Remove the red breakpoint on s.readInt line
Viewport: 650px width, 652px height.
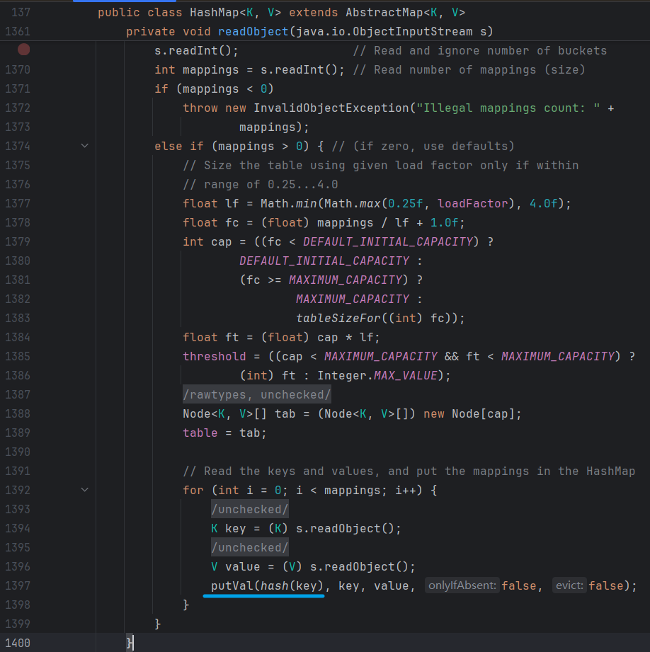pos(23,50)
